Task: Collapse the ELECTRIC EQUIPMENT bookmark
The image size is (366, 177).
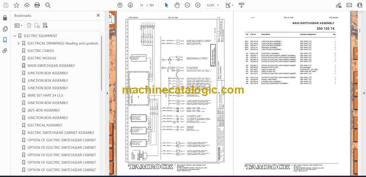Action: (15, 36)
